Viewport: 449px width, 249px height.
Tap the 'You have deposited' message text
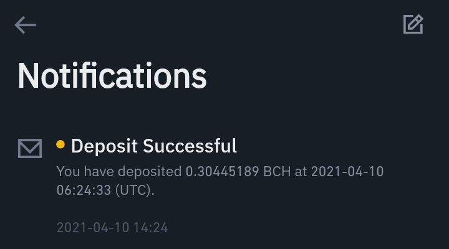119,172
